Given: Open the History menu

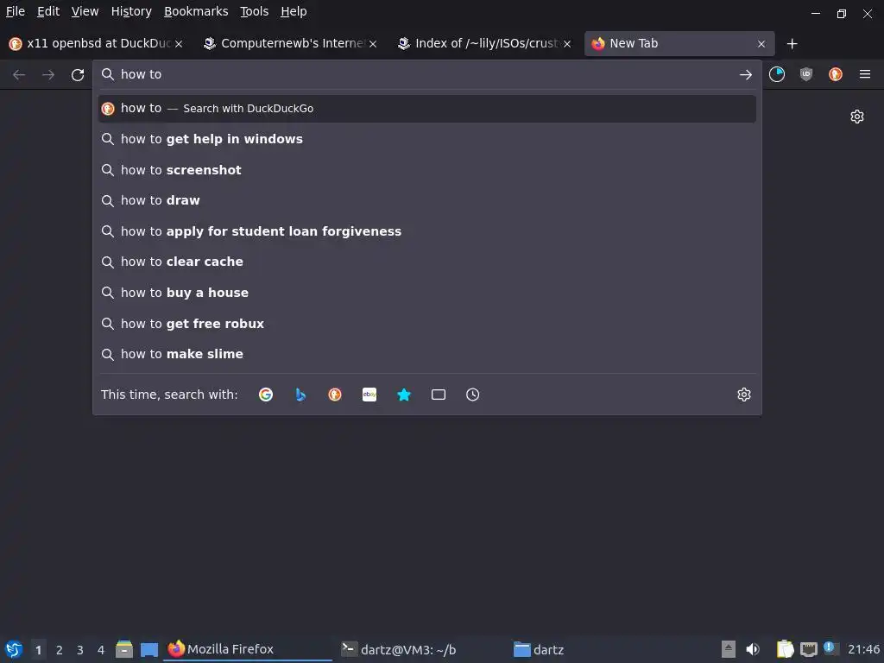Looking at the screenshot, I should (131, 11).
